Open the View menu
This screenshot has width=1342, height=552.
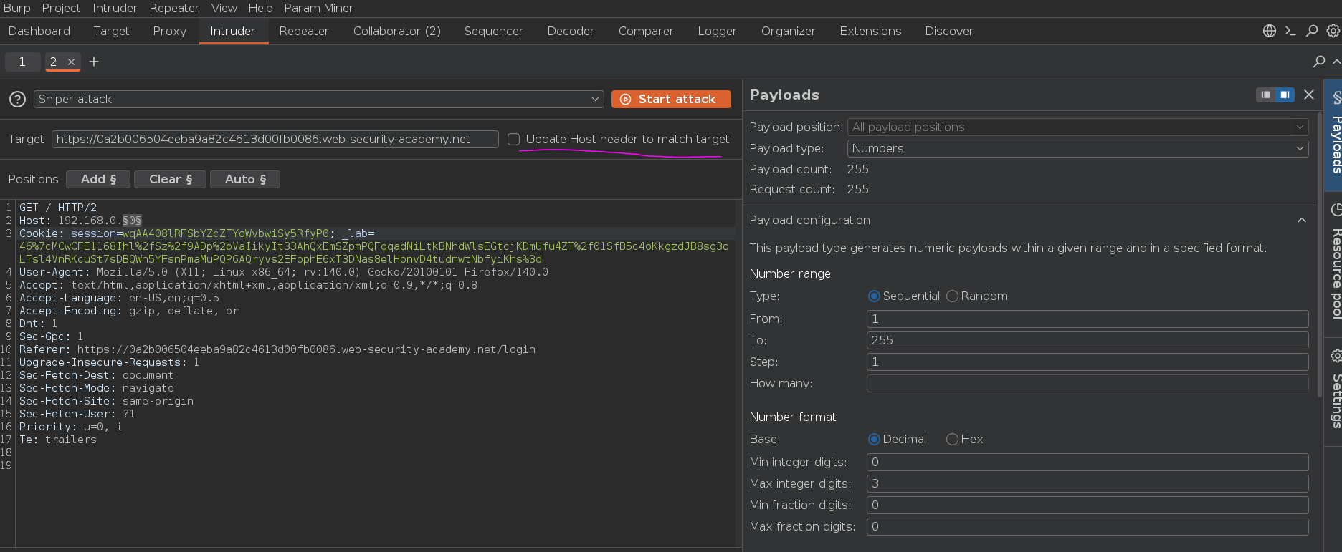[224, 8]
